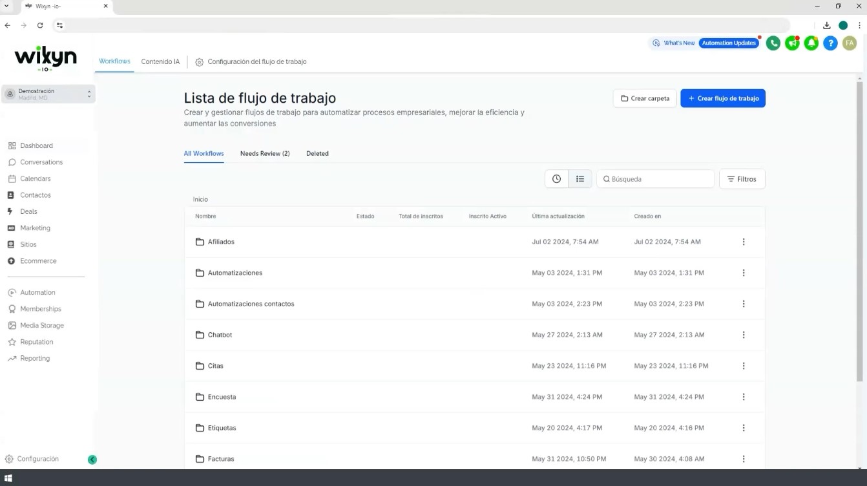Select the Deleted tab
Viewport: 867px width, 486px height.
point(317,154)
